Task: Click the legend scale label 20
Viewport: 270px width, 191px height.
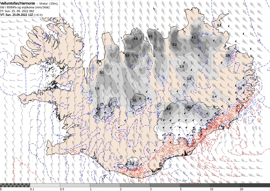Action: click(242, 189)
